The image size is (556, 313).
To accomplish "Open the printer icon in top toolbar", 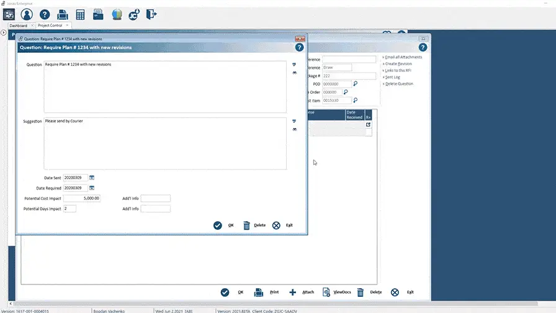I will [x=63, y=14].
